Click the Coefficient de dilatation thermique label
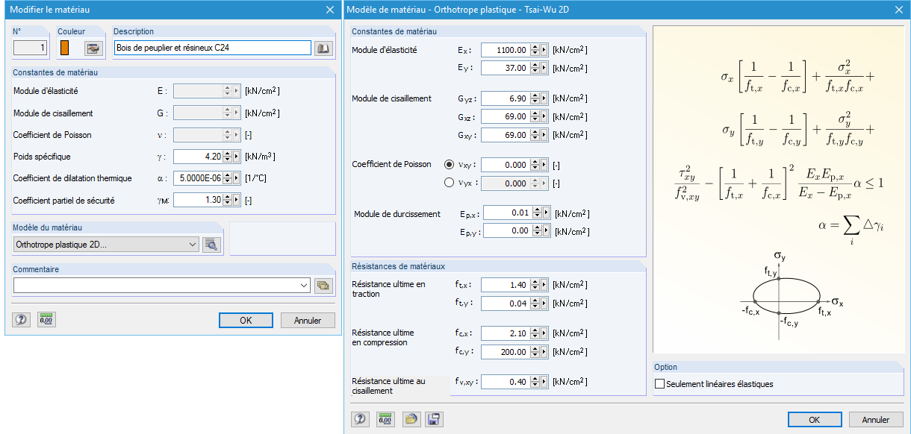 tap(72, 178)
